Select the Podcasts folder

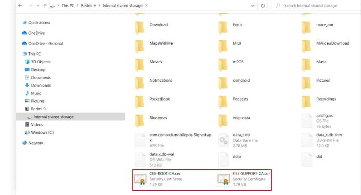tap(233, 102)
